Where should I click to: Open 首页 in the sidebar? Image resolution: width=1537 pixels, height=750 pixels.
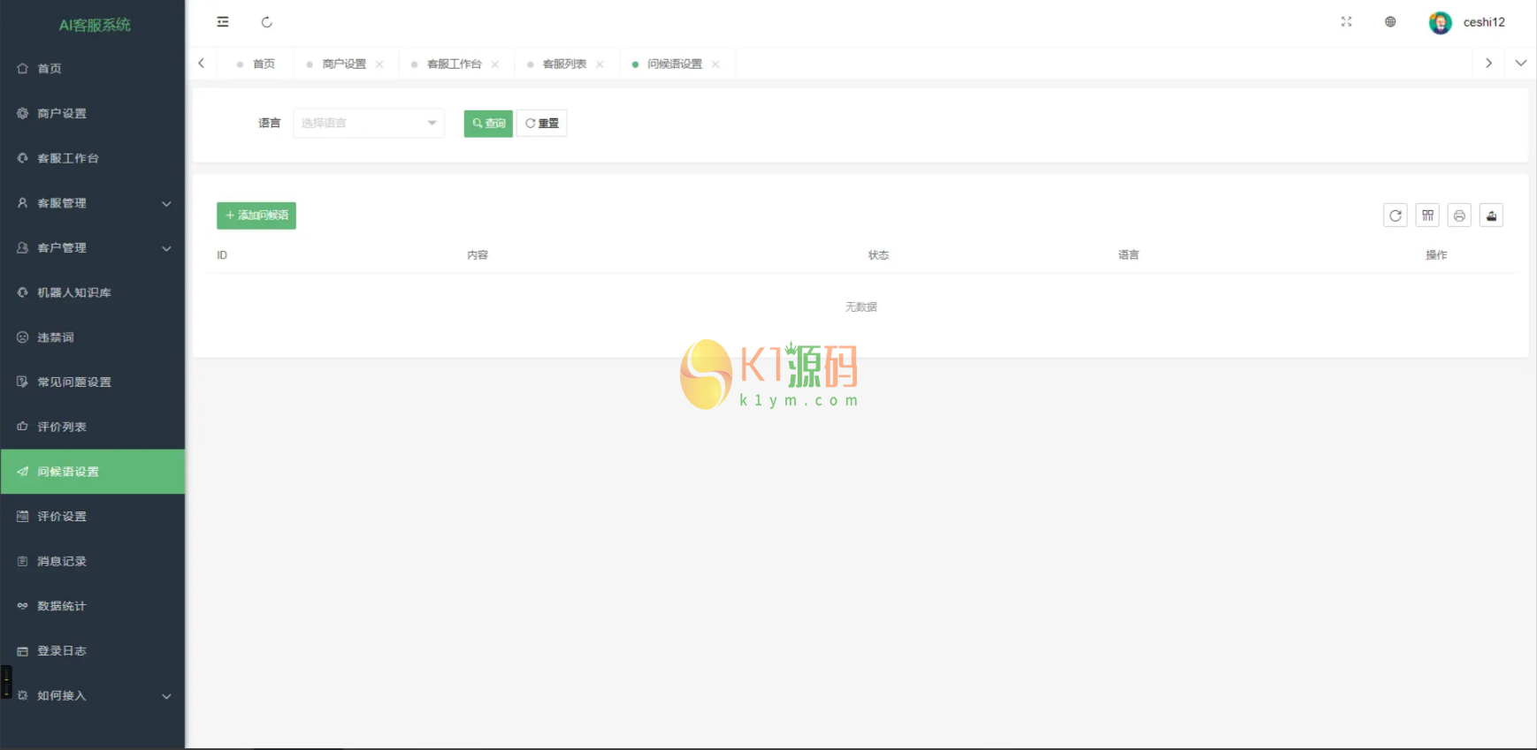click(x=93, y=68)
